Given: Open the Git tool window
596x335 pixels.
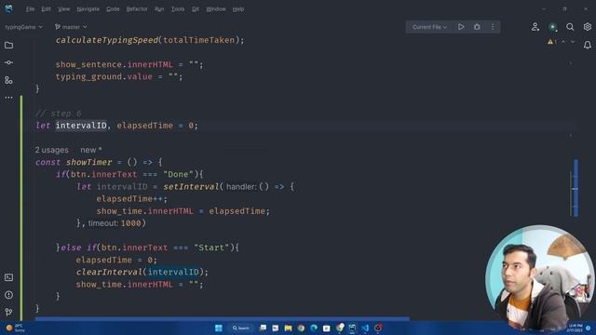Looking at the screenshot, I should tap(8, 313).
